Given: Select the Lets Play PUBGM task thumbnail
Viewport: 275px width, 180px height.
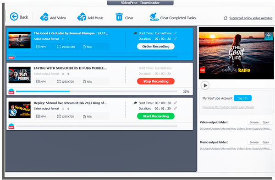Looking at the screenshot, I should [x=19, y=75].
